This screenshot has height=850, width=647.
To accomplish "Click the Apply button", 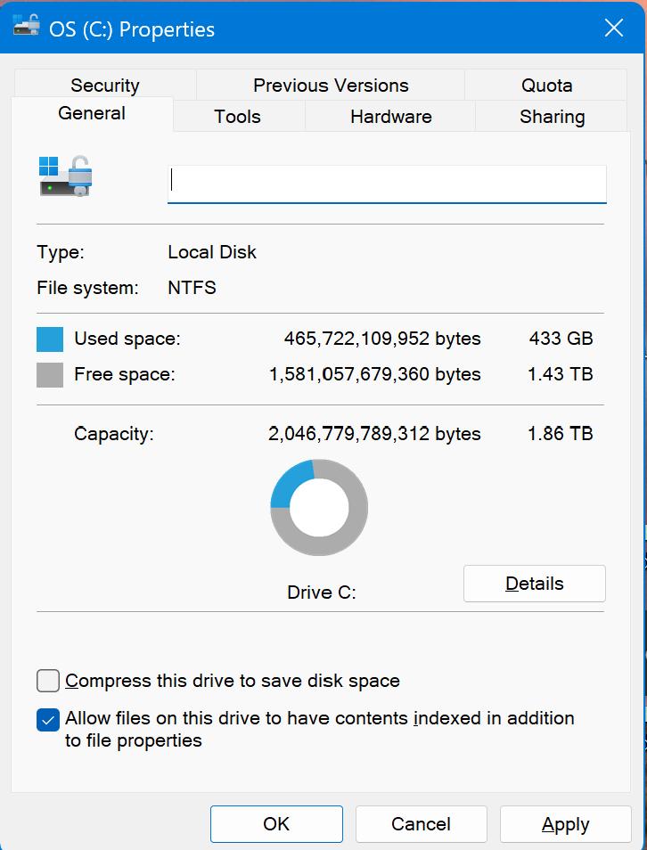I will click(565, 824).
